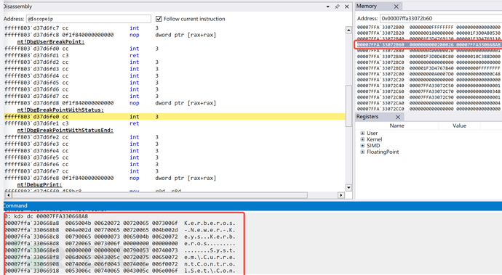The image size is (502, 275).
Task: Select memory row 00007FFA`33072B00
Action: (429, 28)
